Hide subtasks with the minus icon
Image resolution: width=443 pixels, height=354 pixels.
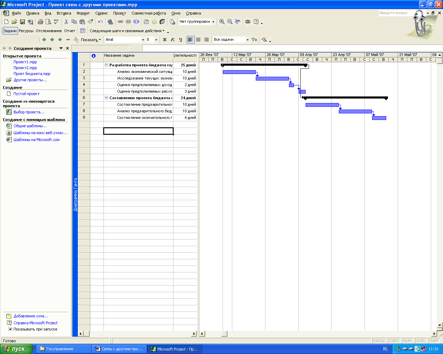tap(68, 40)
